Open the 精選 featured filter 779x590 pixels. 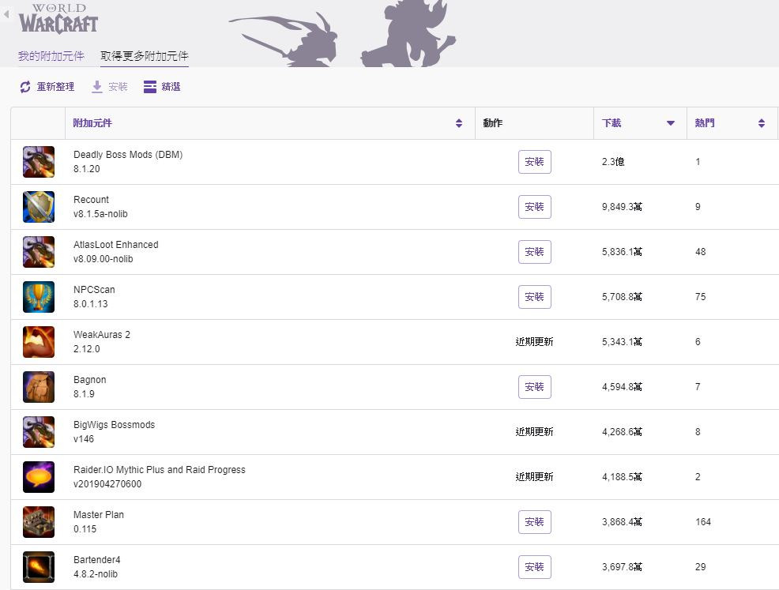[x=162, y=87]
